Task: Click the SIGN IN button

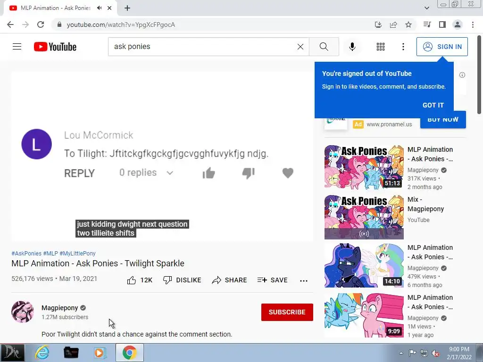Action: point(442,47)
